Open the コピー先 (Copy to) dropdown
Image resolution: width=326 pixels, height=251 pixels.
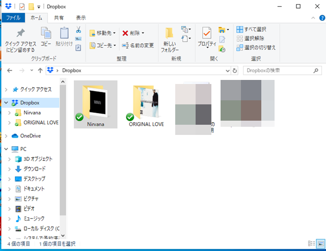[x=102, y=45]
